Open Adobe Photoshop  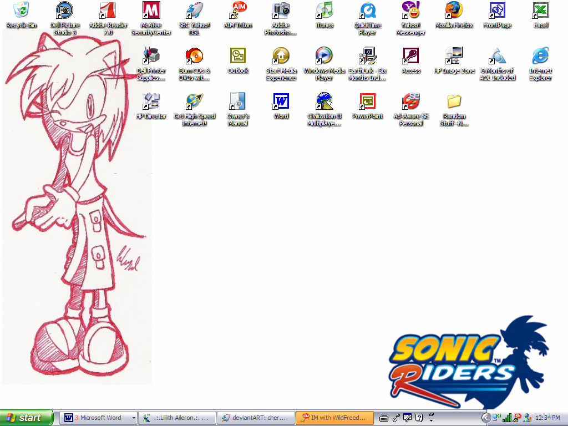tap(281, 11)
